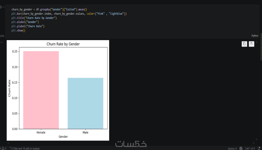Click the Gender x-axis label in chart
262x150 pixels.
click(x=63, y=137)
